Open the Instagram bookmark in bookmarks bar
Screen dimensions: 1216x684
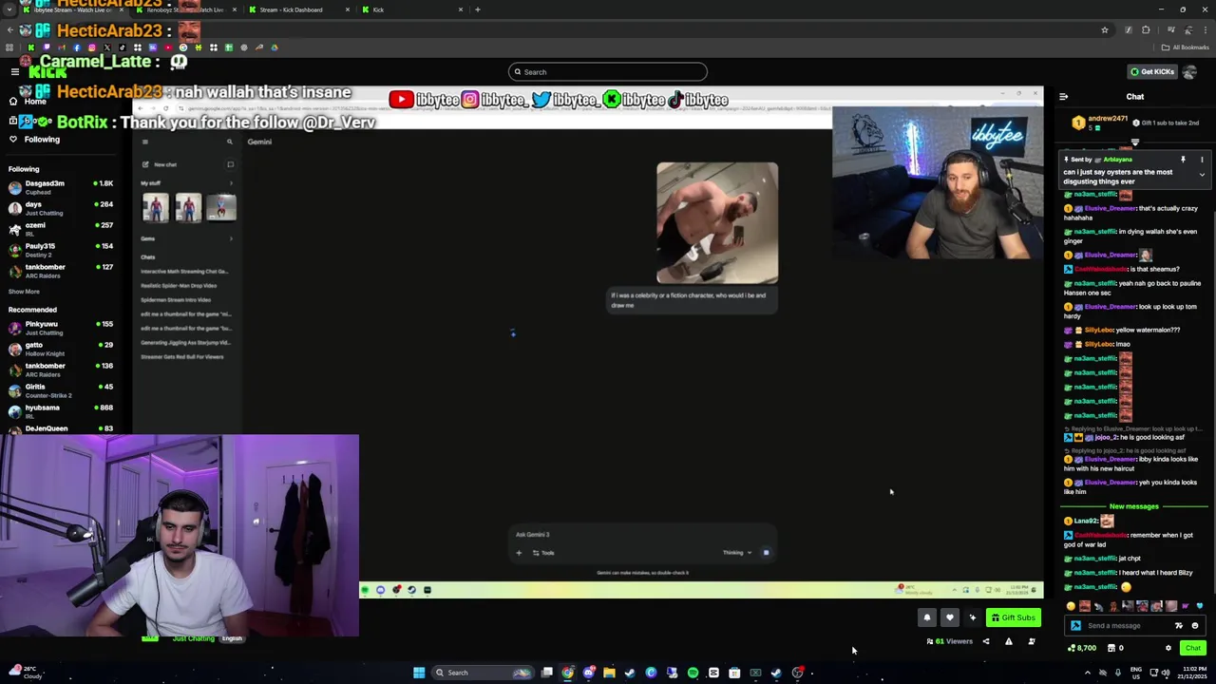click(x=91, y=47)
